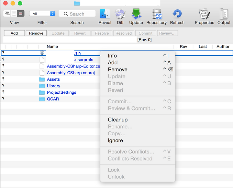
Task: Click the greyed Update button
Action: pyautogui.click(x=58, y=33)
